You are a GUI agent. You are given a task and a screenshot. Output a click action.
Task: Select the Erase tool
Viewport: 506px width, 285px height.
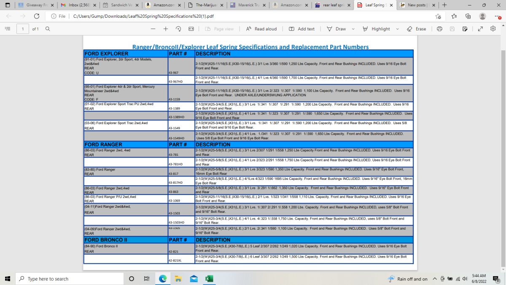click(416, 29)
